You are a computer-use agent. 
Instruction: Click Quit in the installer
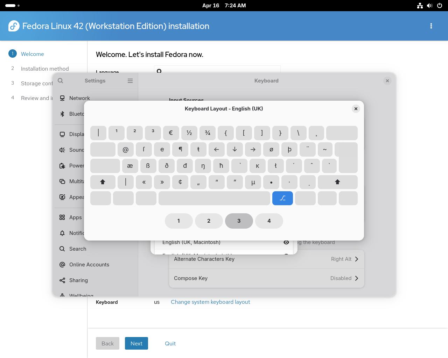coord(170,343)
